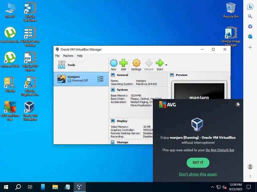Click the plus icon to add sidebar app
The width and height of the screenshot is (257, 192).
tap(250, 47)
